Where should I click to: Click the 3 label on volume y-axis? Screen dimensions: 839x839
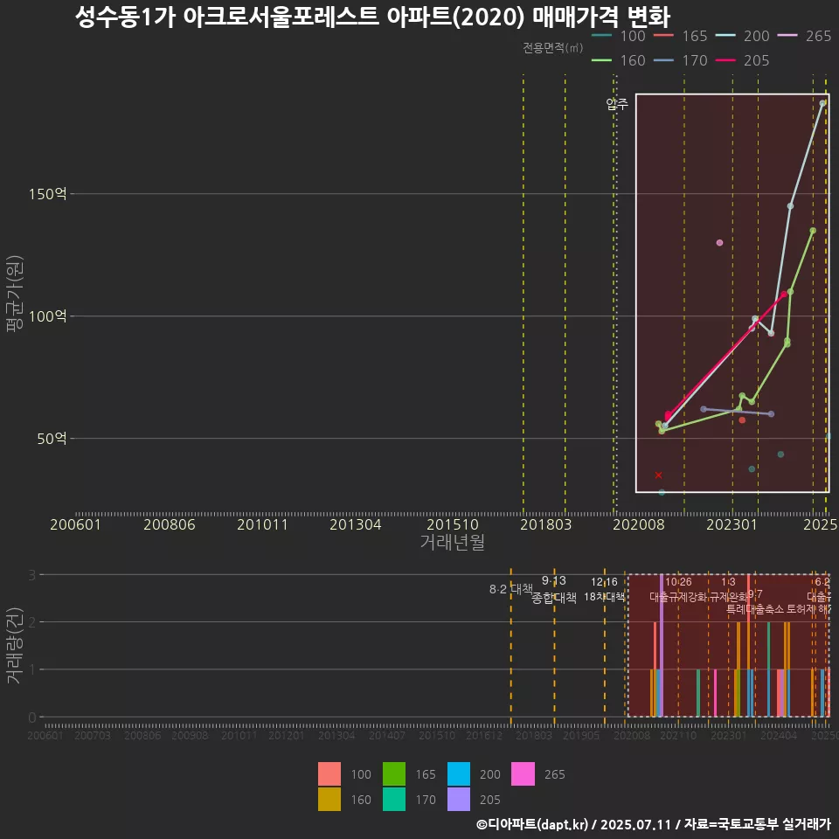[32, 575]
